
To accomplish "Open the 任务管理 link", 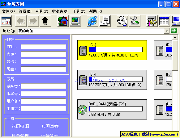I will tap(50, 135).
